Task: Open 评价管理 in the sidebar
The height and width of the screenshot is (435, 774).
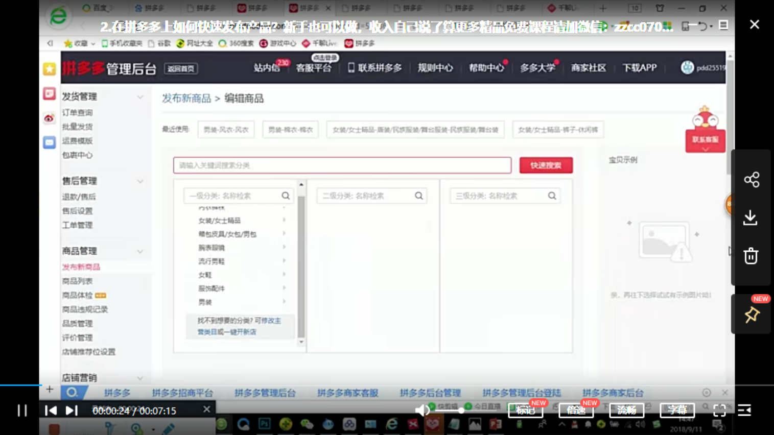Action: [77, 337]
